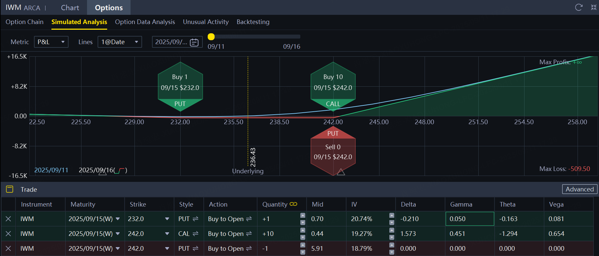
Task: Click the collapse window icon at top right
Action: tap(594, 7)
